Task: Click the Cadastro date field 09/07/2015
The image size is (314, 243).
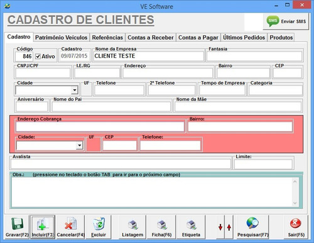Action: (x=74, y=56)
